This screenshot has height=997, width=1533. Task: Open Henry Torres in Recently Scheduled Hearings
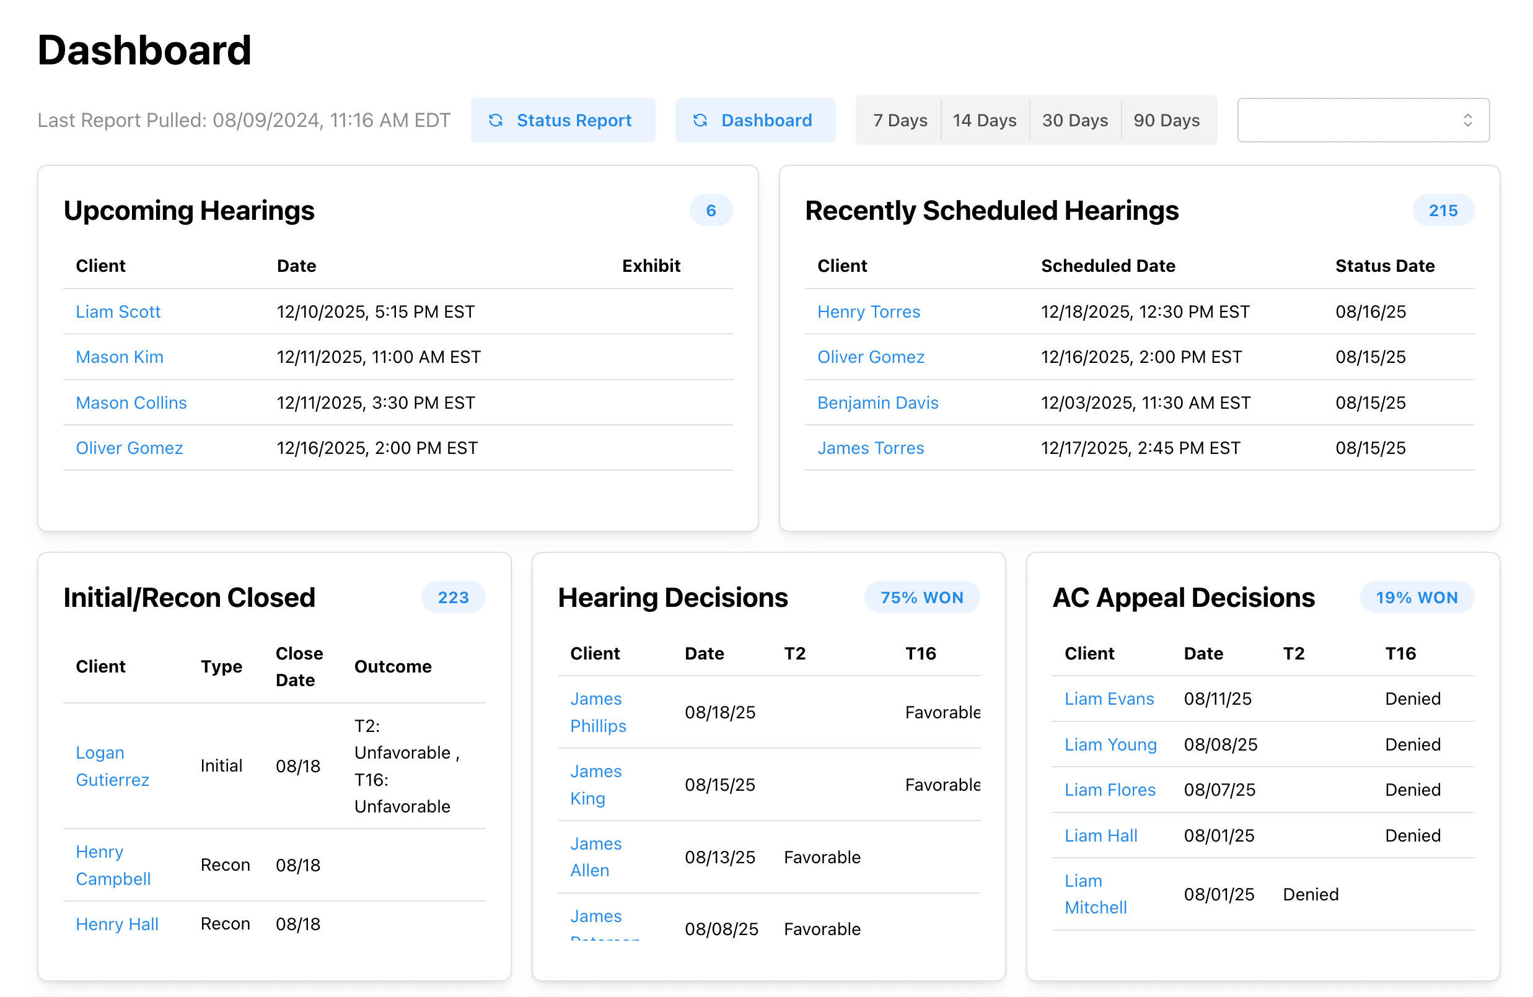point(869,311)
